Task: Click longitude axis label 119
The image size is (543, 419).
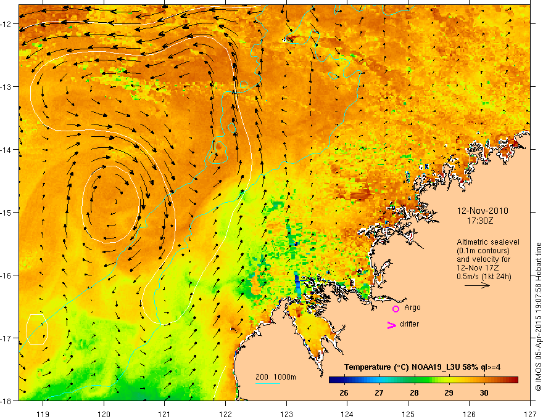Action: tap(43, 414)
